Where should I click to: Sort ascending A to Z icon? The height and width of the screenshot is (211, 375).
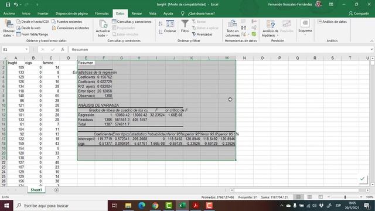click(x=161, y=23)
